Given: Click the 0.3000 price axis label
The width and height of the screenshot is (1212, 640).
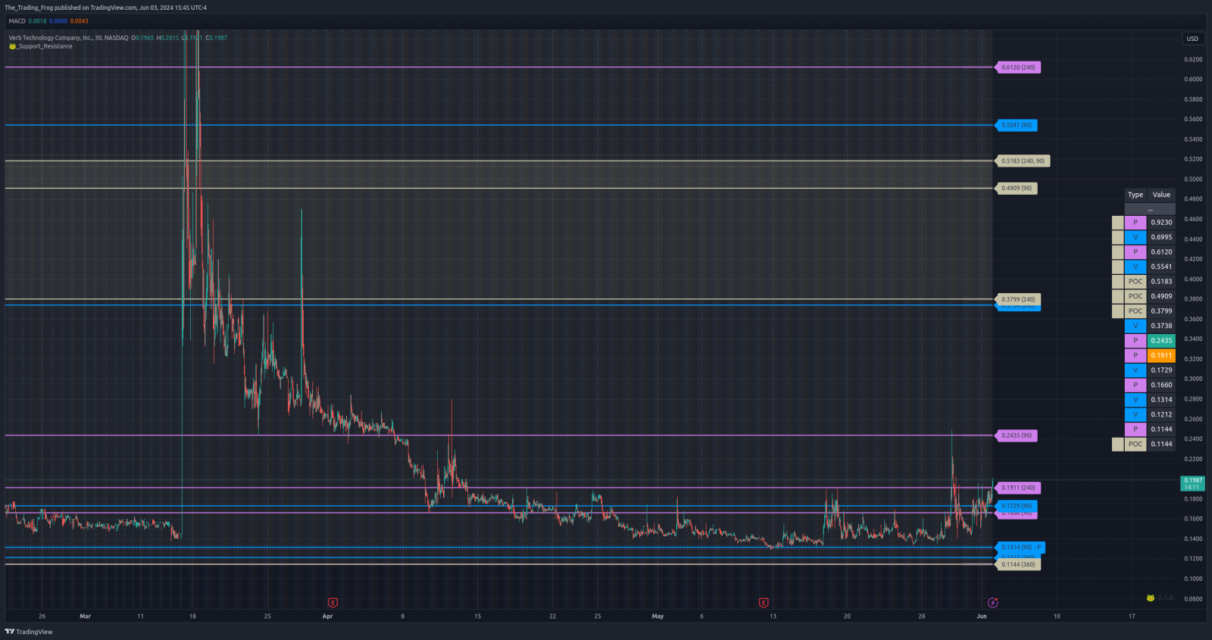Looking at the screenshot, I should [x=1193, y=379].
